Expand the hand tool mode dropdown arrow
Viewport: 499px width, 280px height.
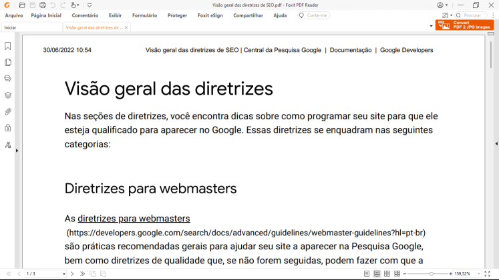coord(78,5)
